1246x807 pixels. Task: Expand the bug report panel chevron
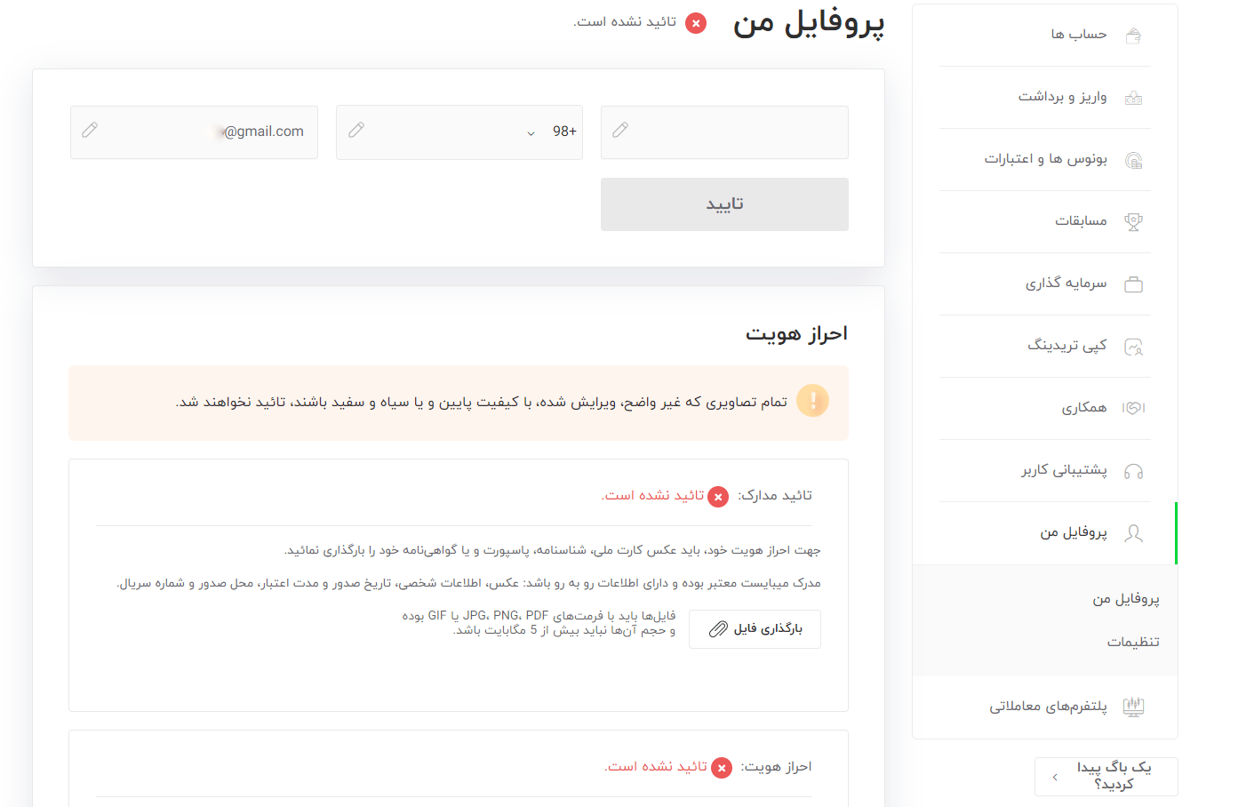[1055, 777]
